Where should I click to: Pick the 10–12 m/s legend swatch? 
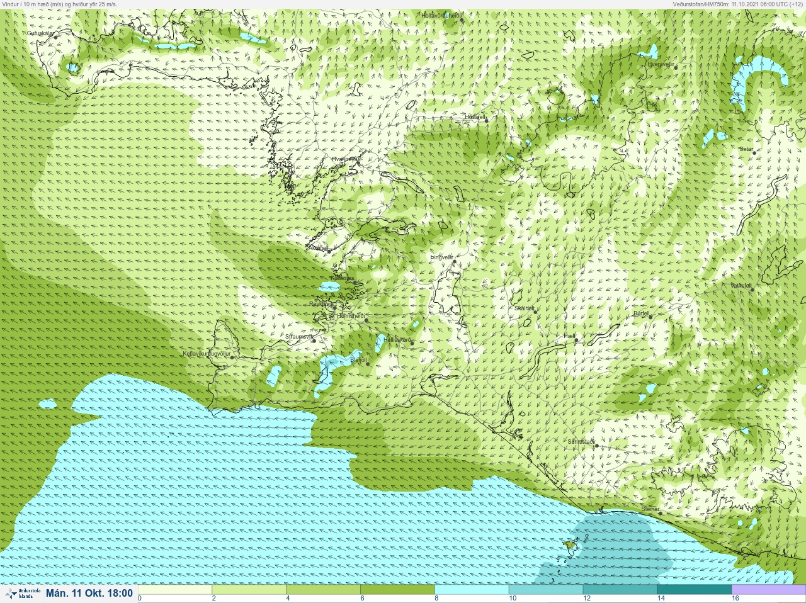click(x=546, y=590)
